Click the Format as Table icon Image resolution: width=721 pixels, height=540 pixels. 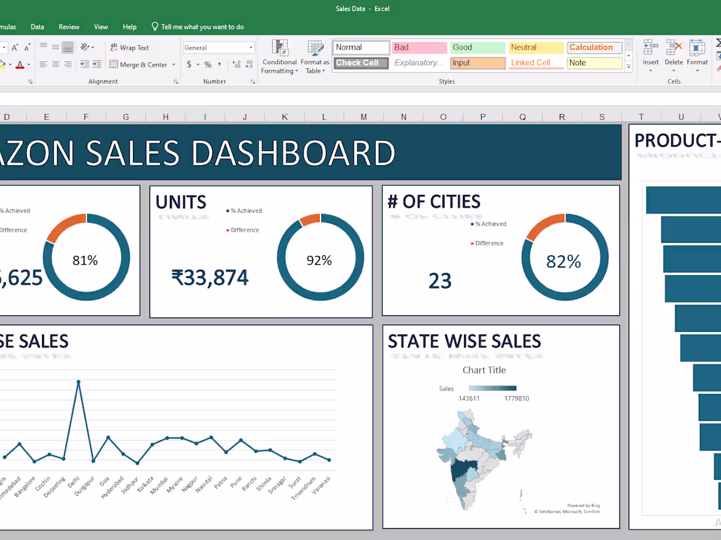[315, 56]
